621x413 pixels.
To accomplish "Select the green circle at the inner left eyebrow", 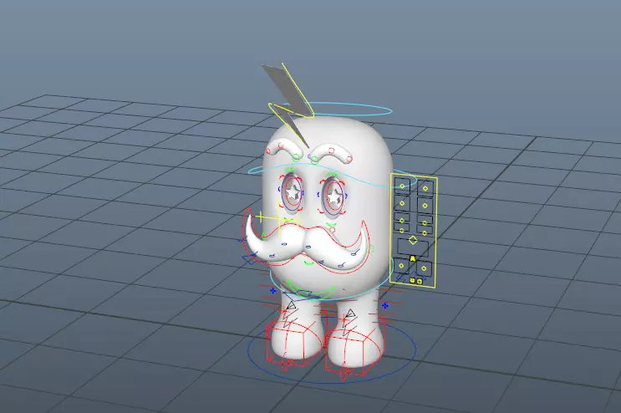I will 296,158.
